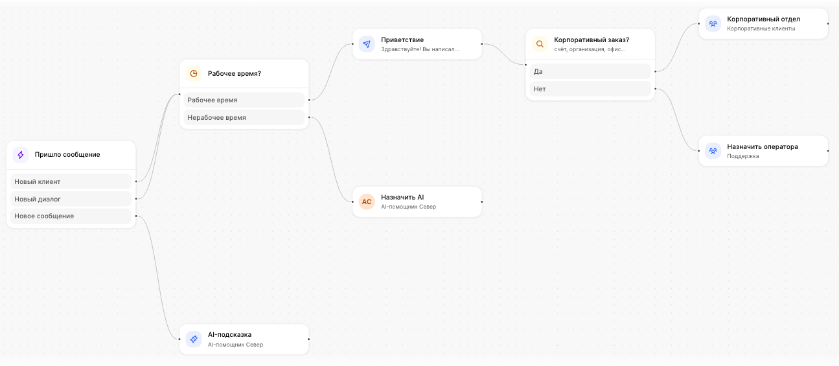This screenshot has height=366, width=839.
Task: Click the team icon in 'Назначить оператора'
Action: point(713,151)
